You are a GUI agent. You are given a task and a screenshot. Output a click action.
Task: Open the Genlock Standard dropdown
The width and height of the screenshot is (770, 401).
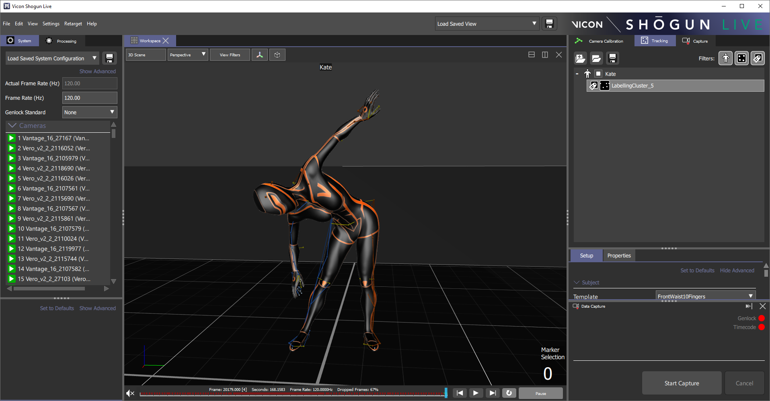point(89,112)
